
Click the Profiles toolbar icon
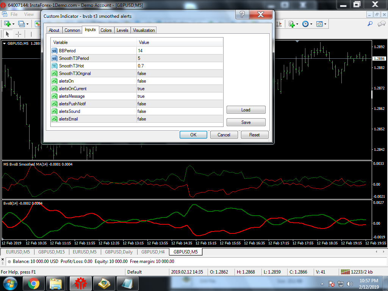[x=21, y=24]
